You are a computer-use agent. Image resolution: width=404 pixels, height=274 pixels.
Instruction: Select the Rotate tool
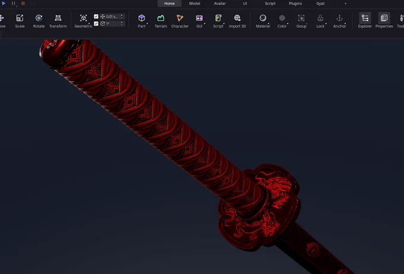(39, 21)
